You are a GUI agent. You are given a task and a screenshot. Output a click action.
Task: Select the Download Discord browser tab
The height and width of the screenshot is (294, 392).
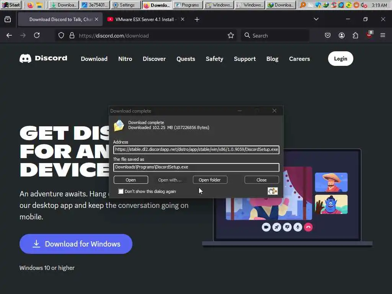pos(60,19)
